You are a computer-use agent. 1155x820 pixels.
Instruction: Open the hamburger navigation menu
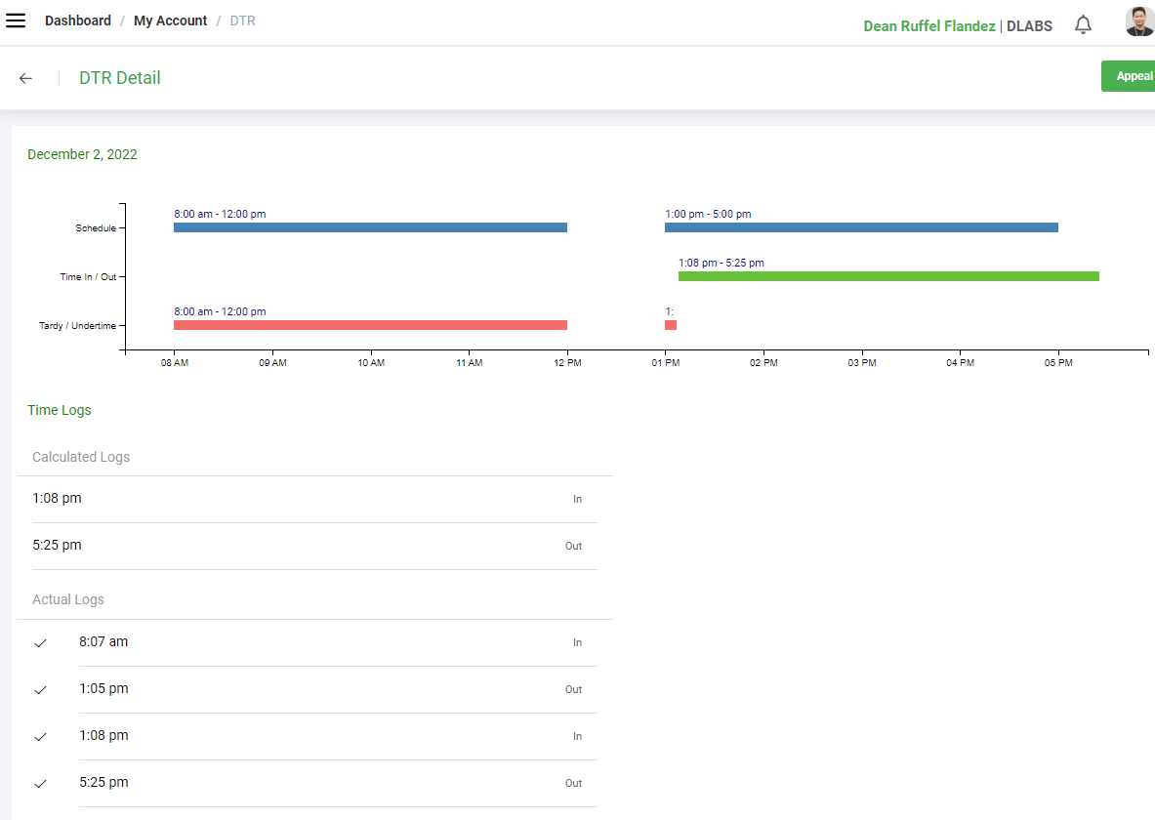[x=16, y=20]
